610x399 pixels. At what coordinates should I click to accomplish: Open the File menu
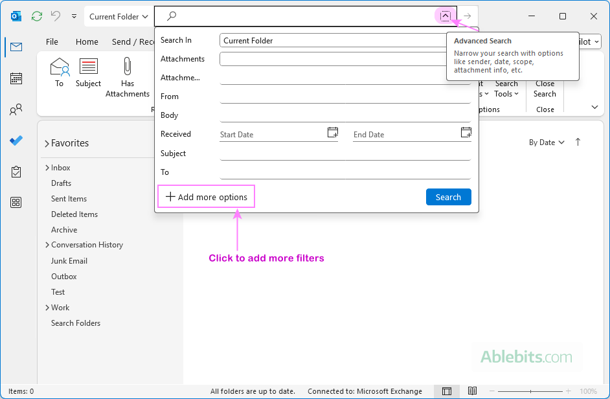coord(52,41)
